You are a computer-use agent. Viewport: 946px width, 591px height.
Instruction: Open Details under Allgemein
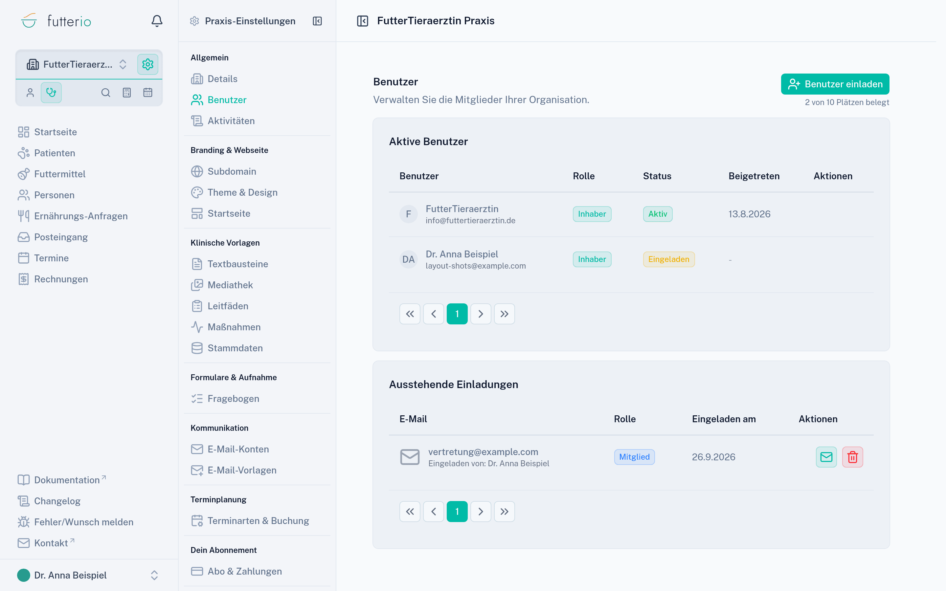257,78
